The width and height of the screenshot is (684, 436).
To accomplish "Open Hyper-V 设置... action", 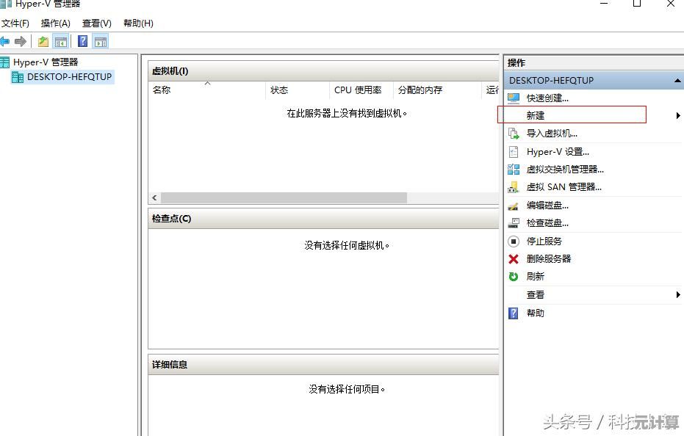I will (558, 152).
